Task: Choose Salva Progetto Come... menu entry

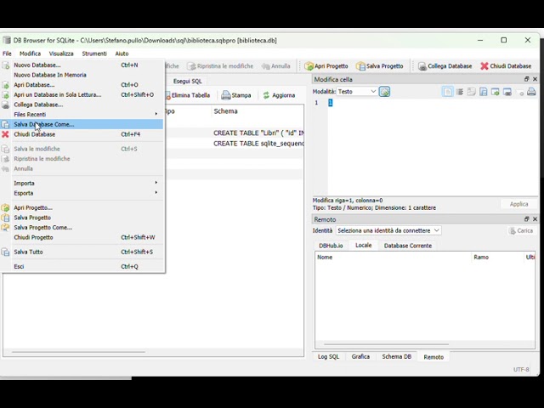Action: tap(82, 227)
